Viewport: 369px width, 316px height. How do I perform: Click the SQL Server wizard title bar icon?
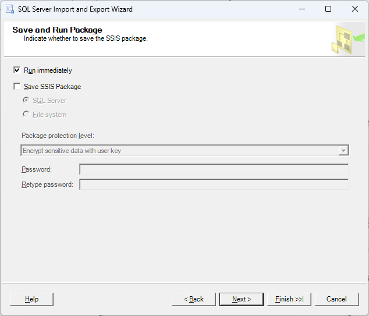coord(9,9)
